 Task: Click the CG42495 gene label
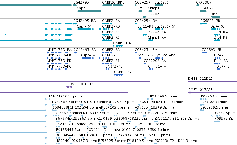point(81,2)
